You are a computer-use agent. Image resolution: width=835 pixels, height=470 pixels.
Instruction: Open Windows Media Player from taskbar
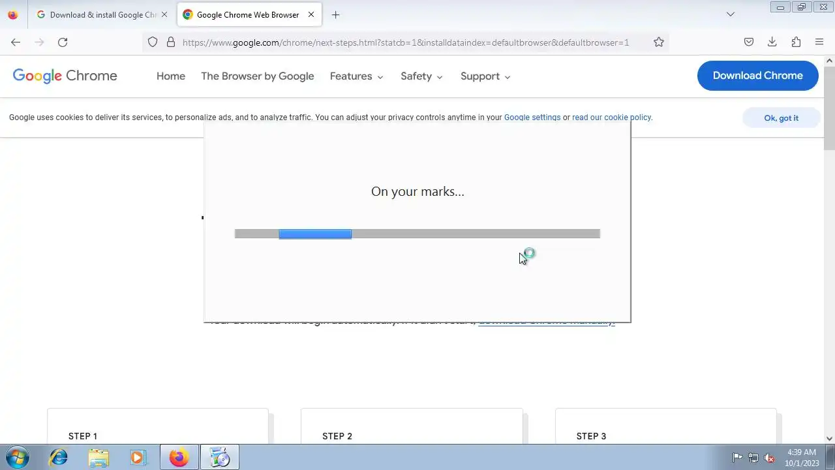point(138,458)
